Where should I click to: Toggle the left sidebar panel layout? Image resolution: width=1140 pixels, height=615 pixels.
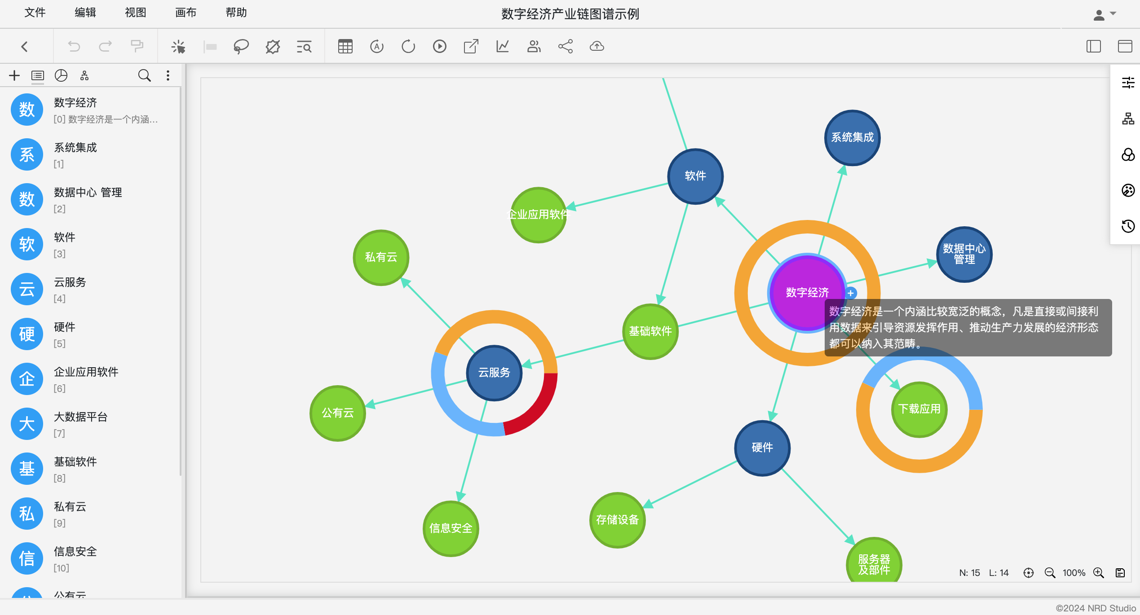(1093, 46)
